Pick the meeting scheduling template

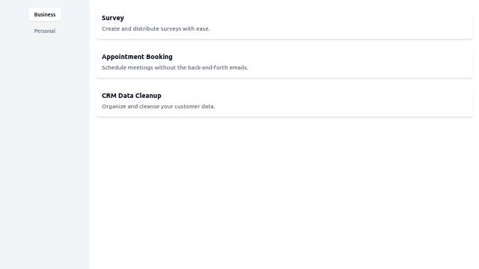coord(284,62)
